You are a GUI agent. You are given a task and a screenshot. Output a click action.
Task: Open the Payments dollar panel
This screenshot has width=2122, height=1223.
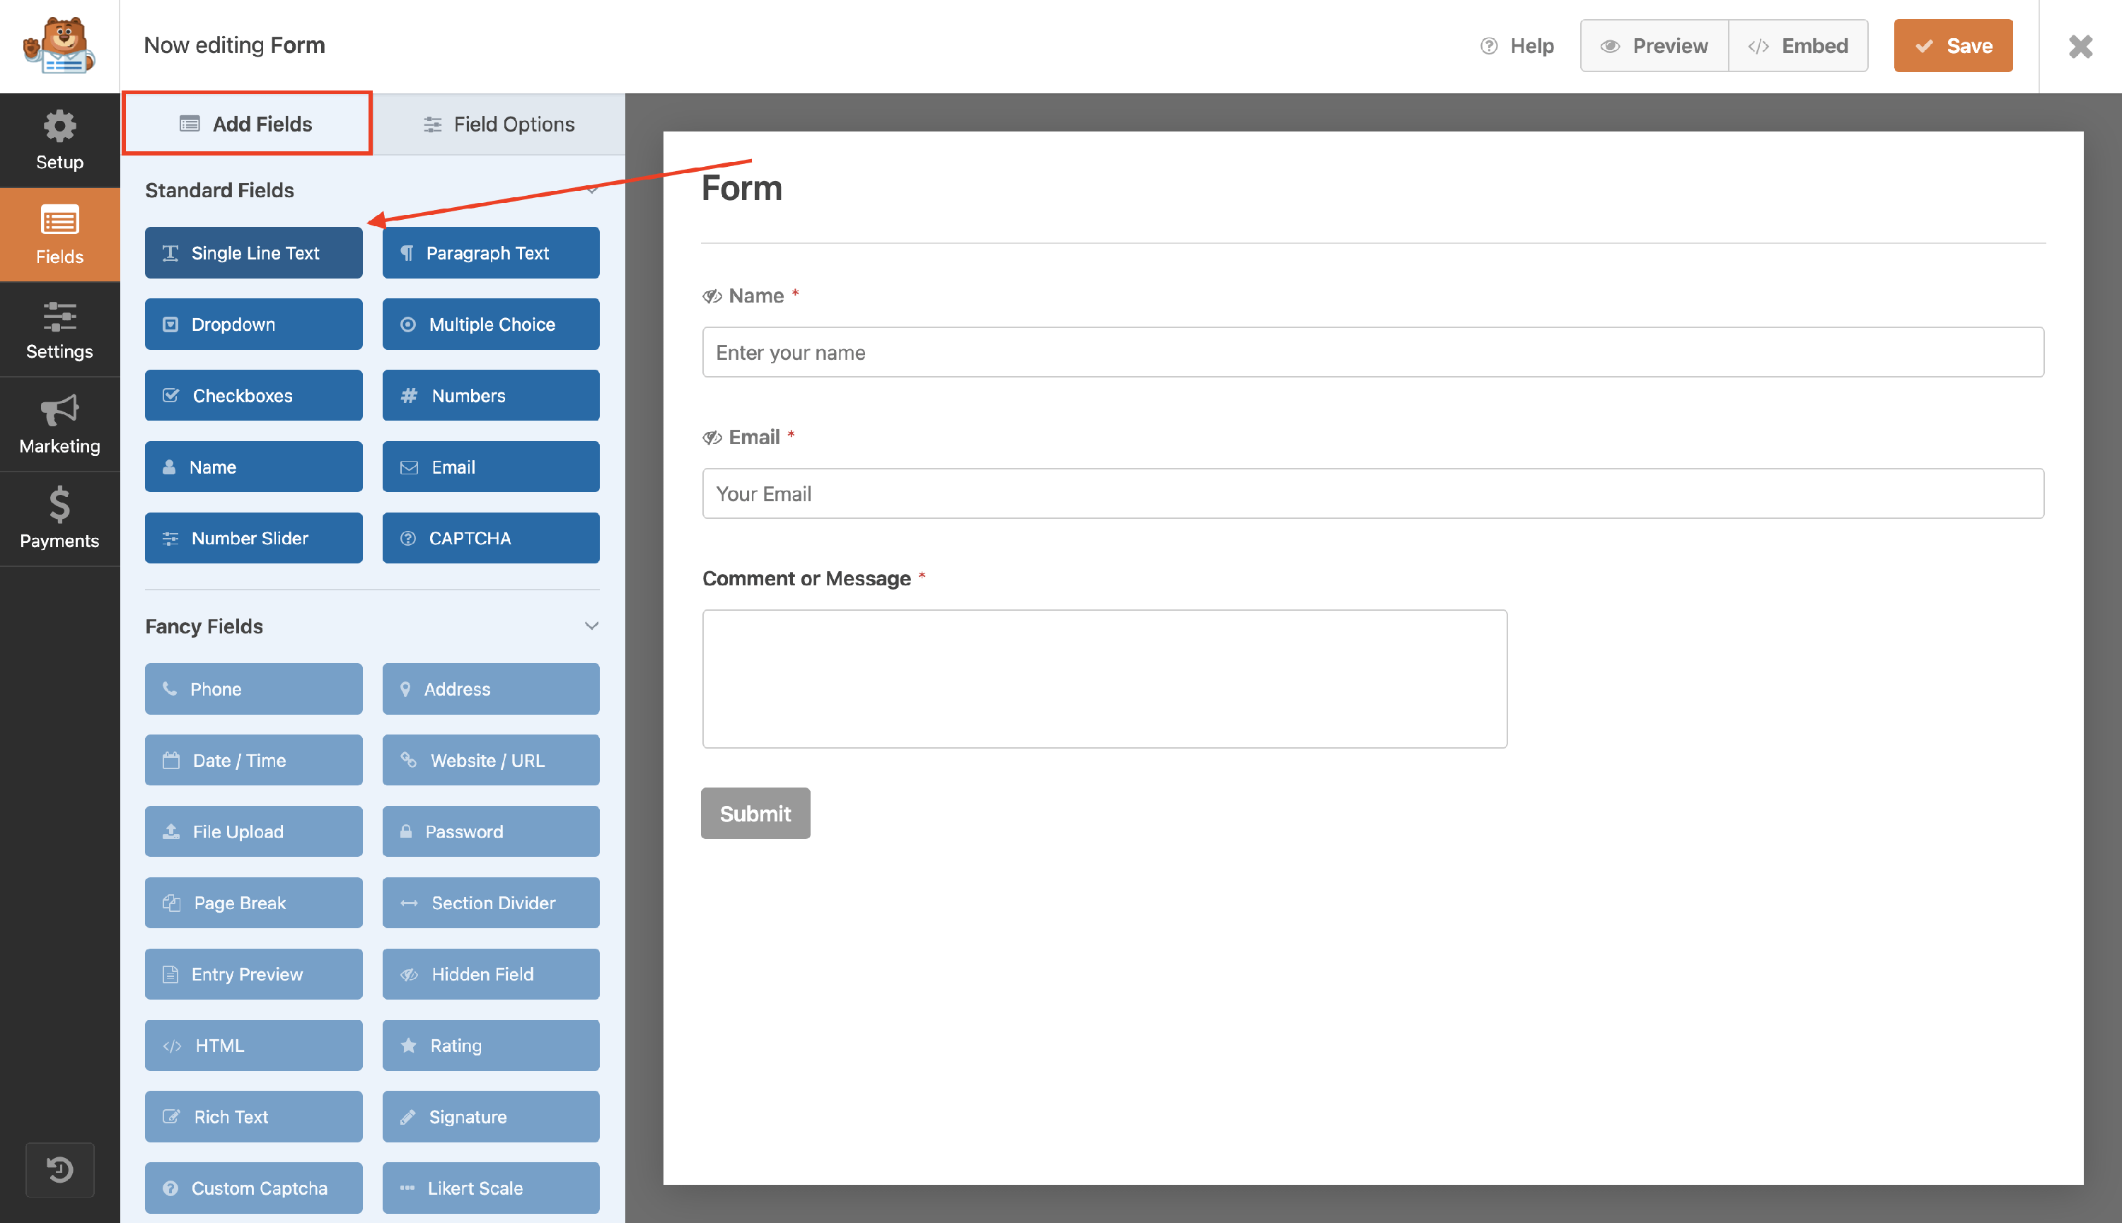[59, 518]
